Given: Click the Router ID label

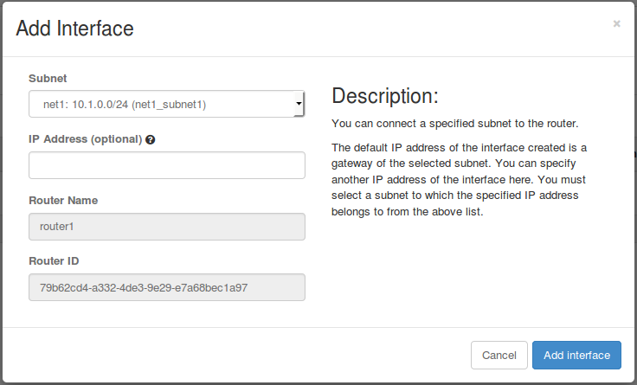Looking at the screenshot, I should pos(55,260).
